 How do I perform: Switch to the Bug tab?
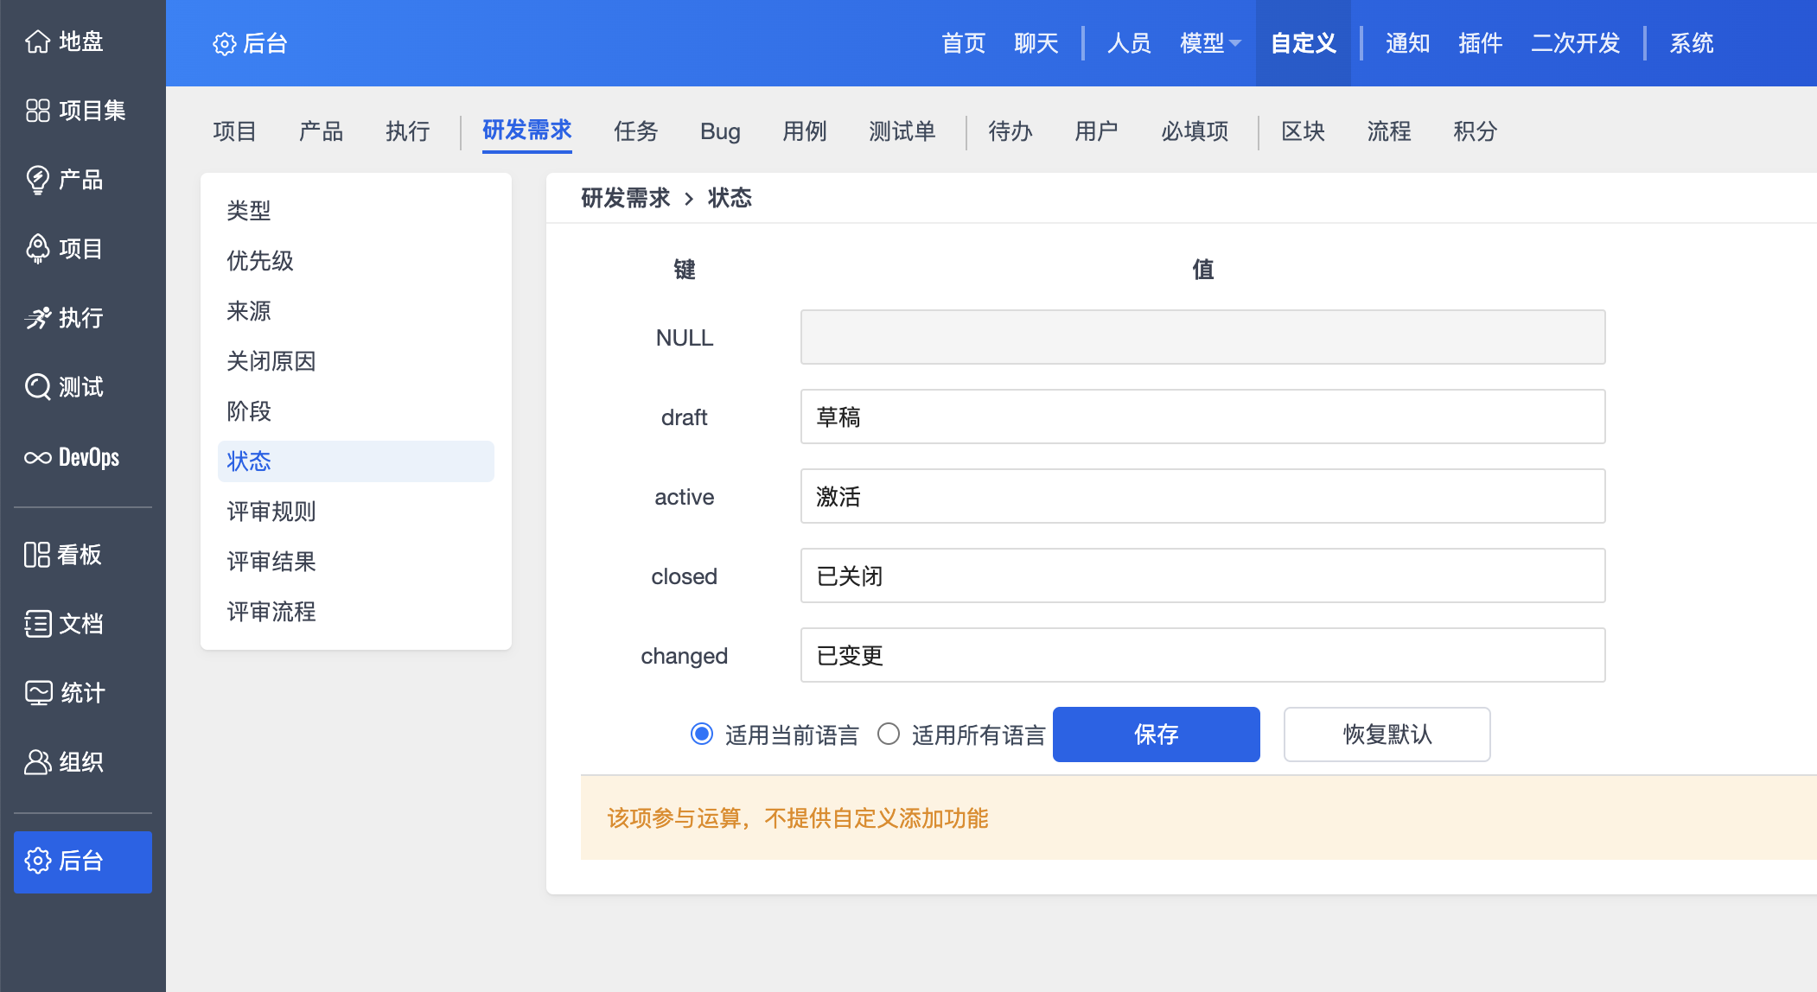coord(720,131)
